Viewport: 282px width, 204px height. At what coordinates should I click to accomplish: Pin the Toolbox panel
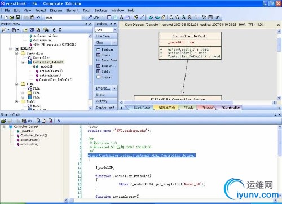[111, 24]
